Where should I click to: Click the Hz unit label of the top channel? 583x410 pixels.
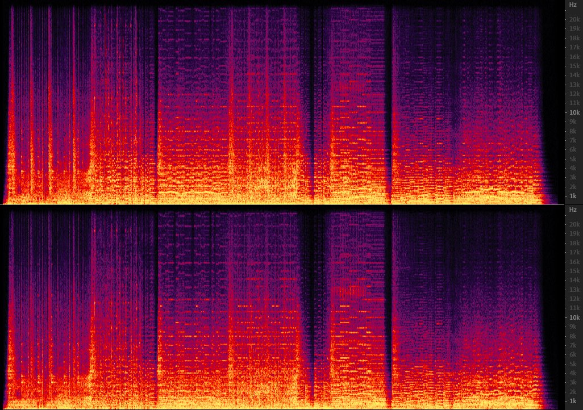[x=573, y=5]
